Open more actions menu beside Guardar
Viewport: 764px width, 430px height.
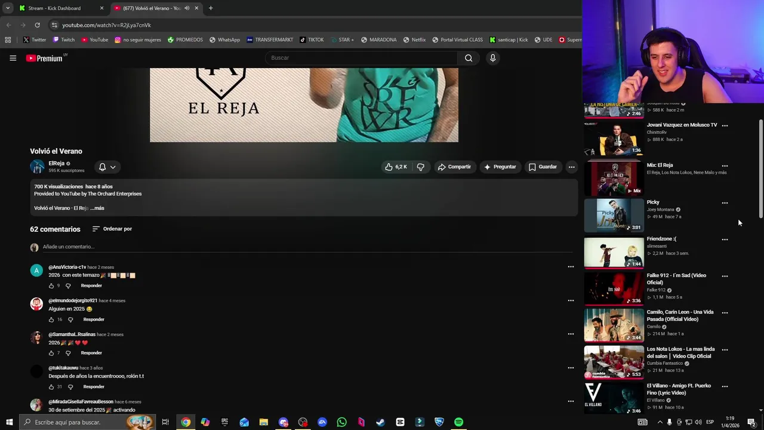point(571,167)
